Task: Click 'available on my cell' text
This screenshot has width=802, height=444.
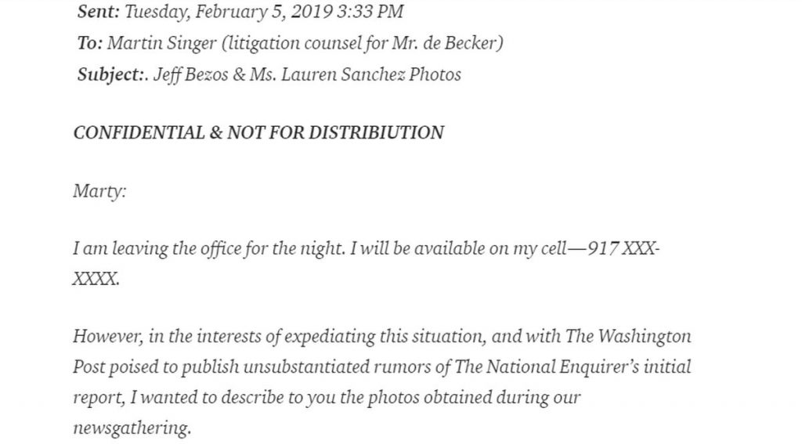Action: (x=490, y=249)
